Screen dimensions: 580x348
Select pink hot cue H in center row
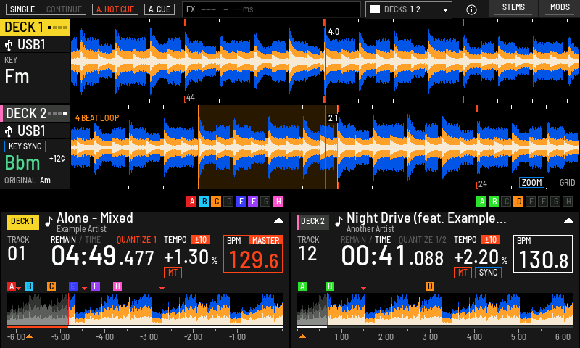(x=278, y=202)
